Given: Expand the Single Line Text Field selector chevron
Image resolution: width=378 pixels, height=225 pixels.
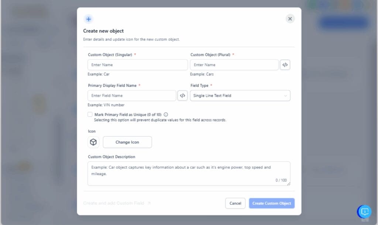Looking at the screenshot, I should coord(286,96).
